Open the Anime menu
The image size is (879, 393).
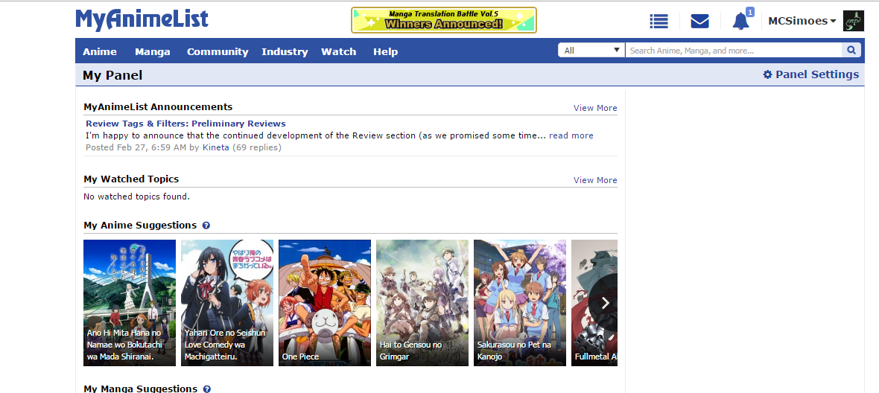[x=100, y=51]
